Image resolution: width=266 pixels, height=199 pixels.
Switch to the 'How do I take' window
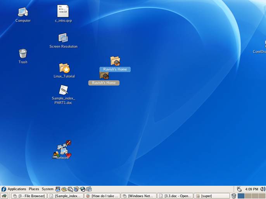tap(102, 196)
